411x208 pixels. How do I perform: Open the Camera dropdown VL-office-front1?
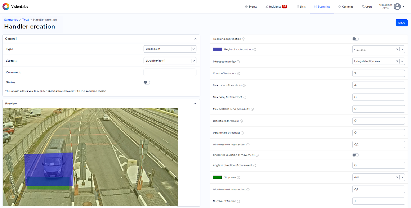pos(170,61)
